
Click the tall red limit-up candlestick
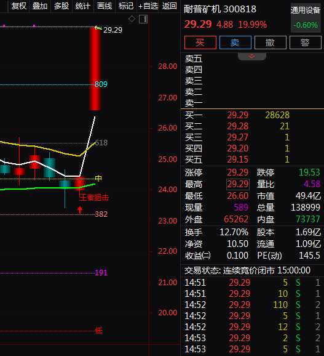coord(95,68)
